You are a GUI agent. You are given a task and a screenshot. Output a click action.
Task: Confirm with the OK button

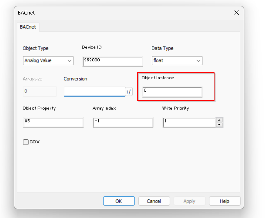point(119,201)
